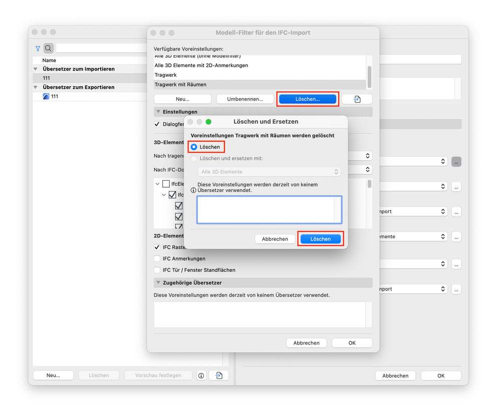Collapse Übersetzer zum Importieren group
This screenshot has width=500, height=415.
(x=36, y=69)
